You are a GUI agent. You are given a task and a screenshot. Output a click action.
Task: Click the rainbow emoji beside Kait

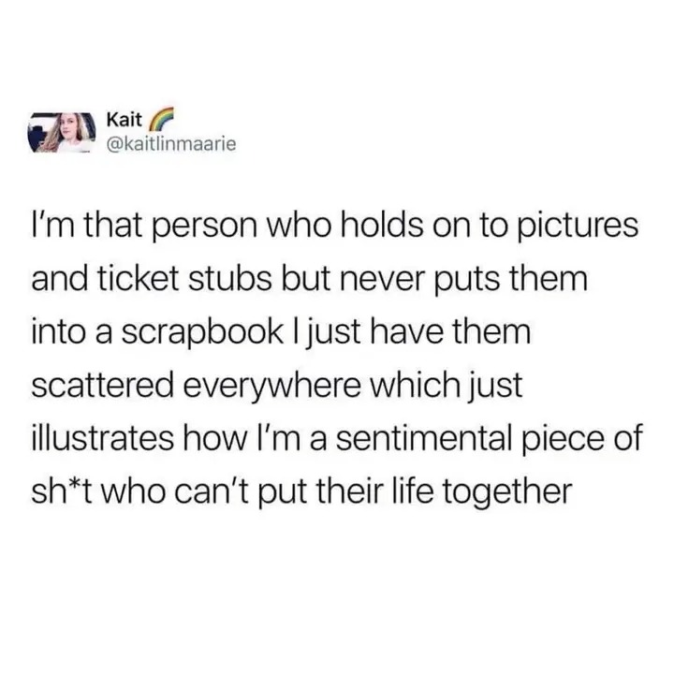[x=161, y=118]
